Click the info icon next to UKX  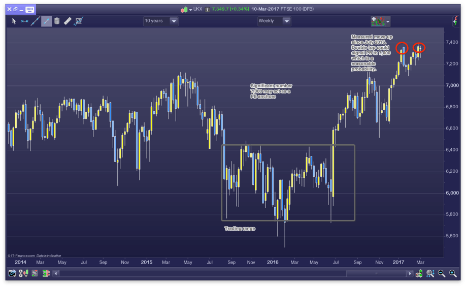click(x=207, y=9)
